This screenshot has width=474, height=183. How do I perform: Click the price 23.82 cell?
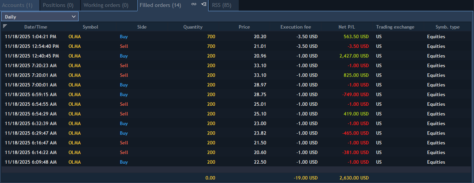click(x=260, y=133)
